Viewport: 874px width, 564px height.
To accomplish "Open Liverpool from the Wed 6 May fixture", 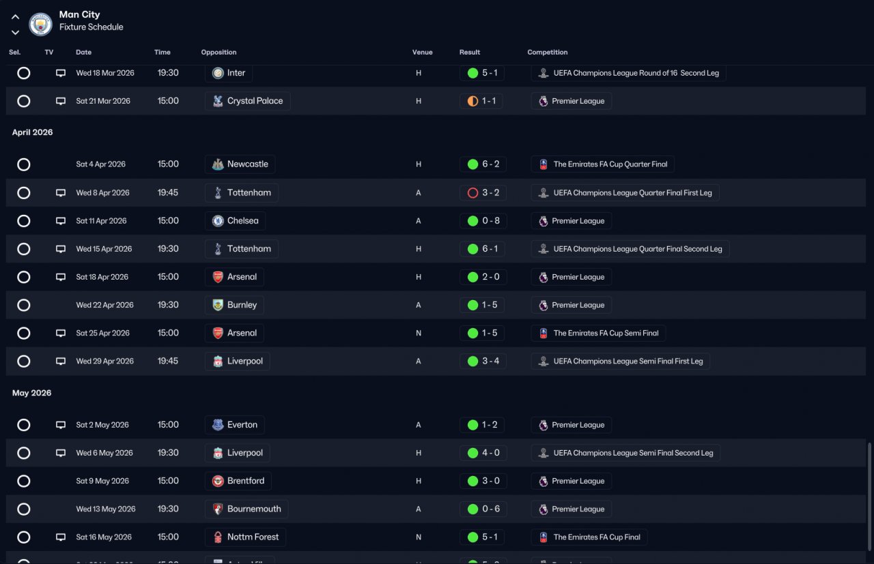I will [x=238, y=454].
